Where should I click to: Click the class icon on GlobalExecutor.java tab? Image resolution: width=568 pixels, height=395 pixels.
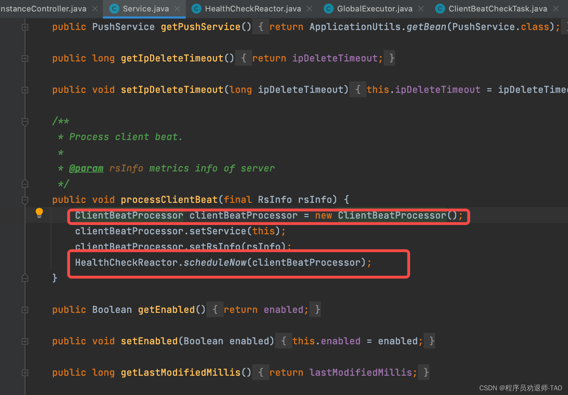tap(328, 9)
